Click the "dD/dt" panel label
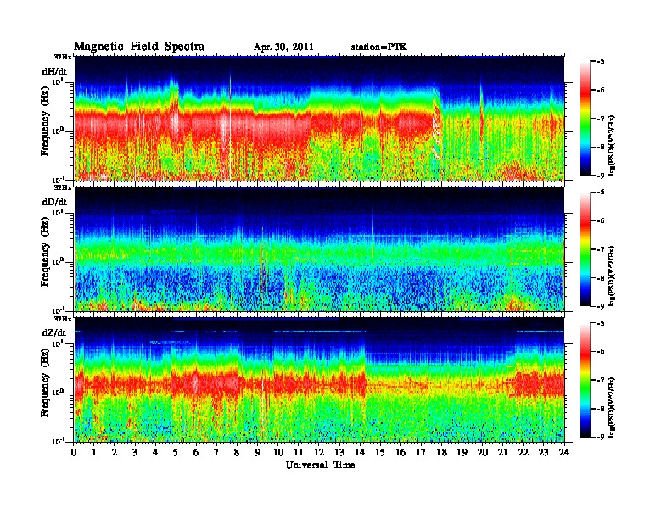Image resolution: width=672 pixels, height=519 pixels. [x=54, y=202]
